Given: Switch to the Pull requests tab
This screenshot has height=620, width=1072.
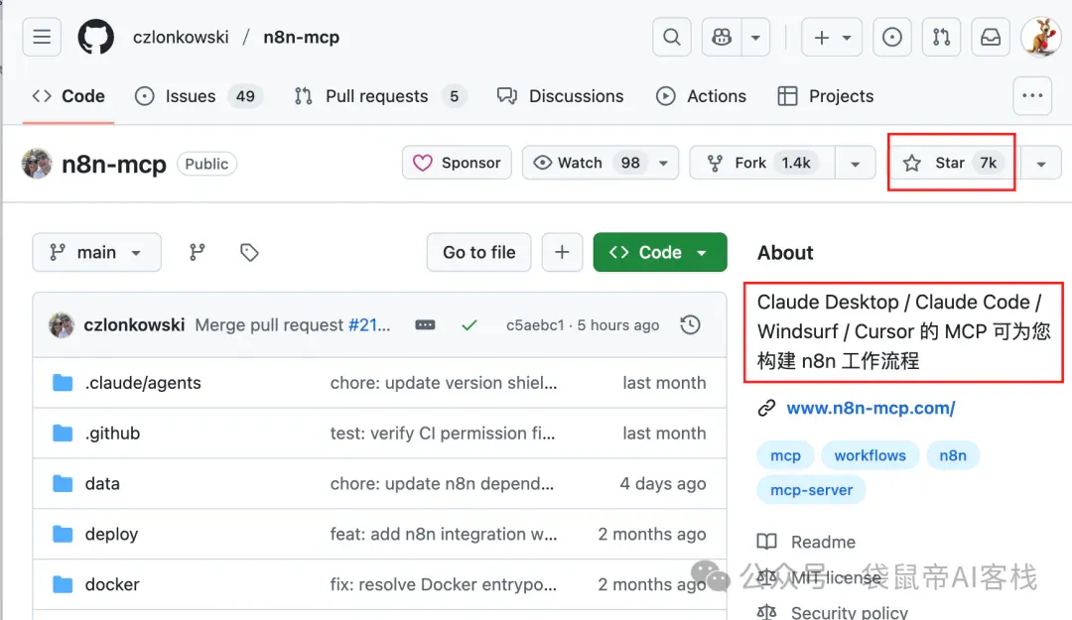Looking at the screenshot, I should pos(381,96).
